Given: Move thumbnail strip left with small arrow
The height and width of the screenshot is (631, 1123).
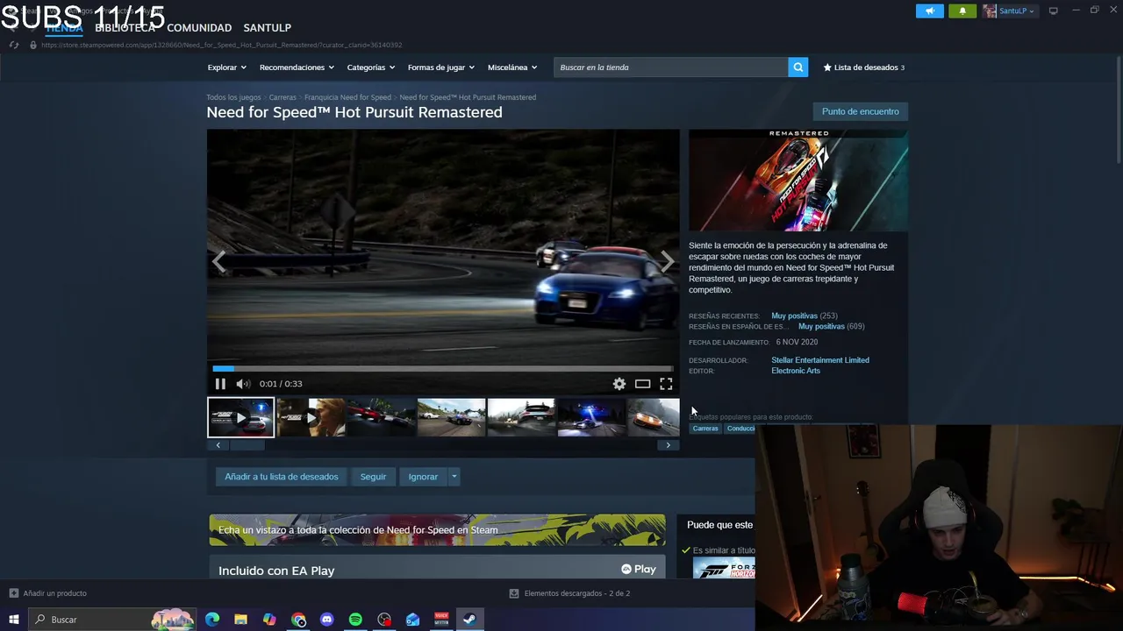Looking at the screenshot, I should pyautogui.click(x=218, y=445).
